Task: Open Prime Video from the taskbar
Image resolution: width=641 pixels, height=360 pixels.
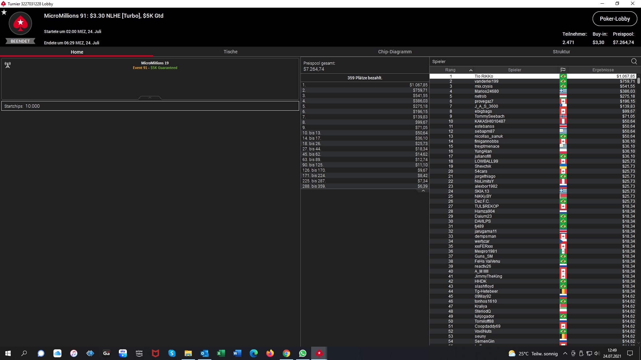Action: [x=139, y=353]
